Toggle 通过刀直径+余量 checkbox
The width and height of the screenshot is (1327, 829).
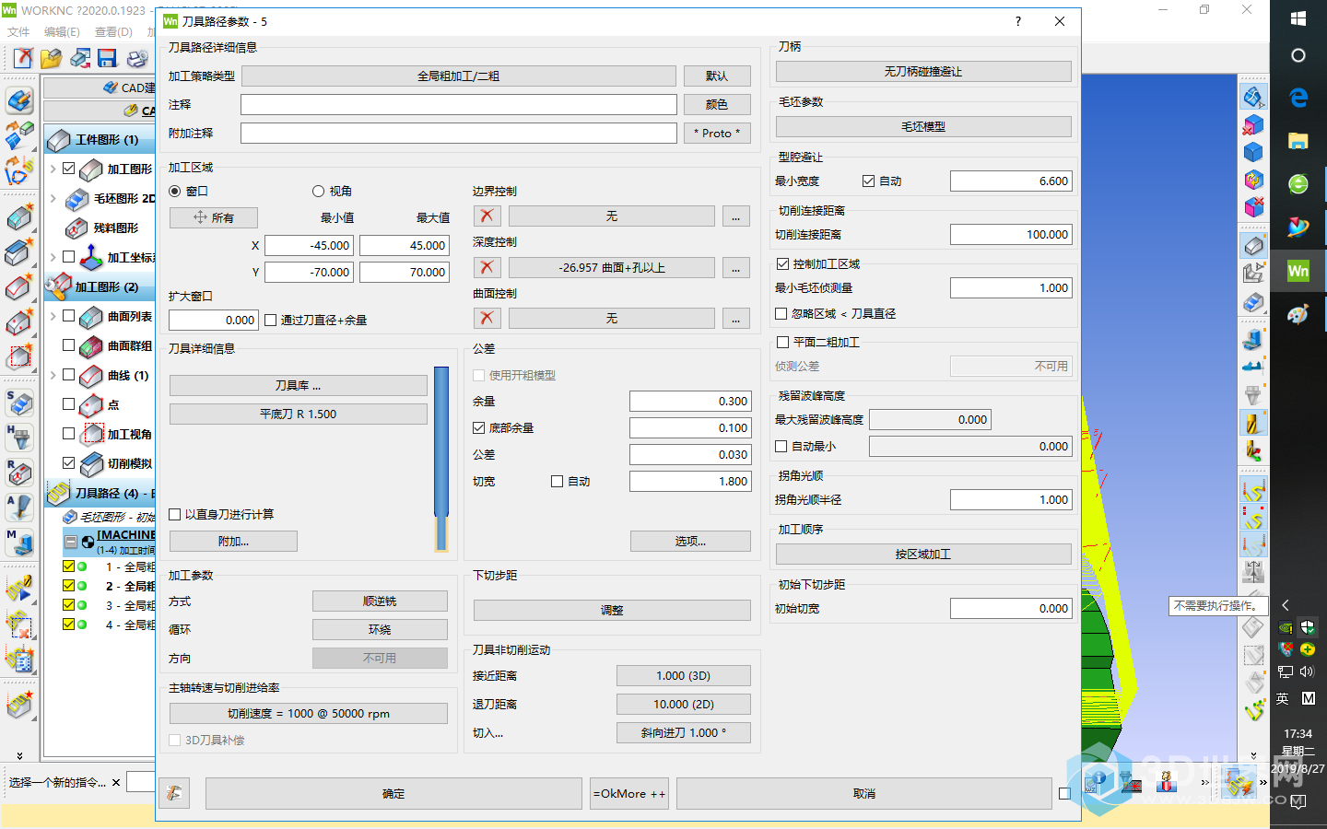(270, 320)
